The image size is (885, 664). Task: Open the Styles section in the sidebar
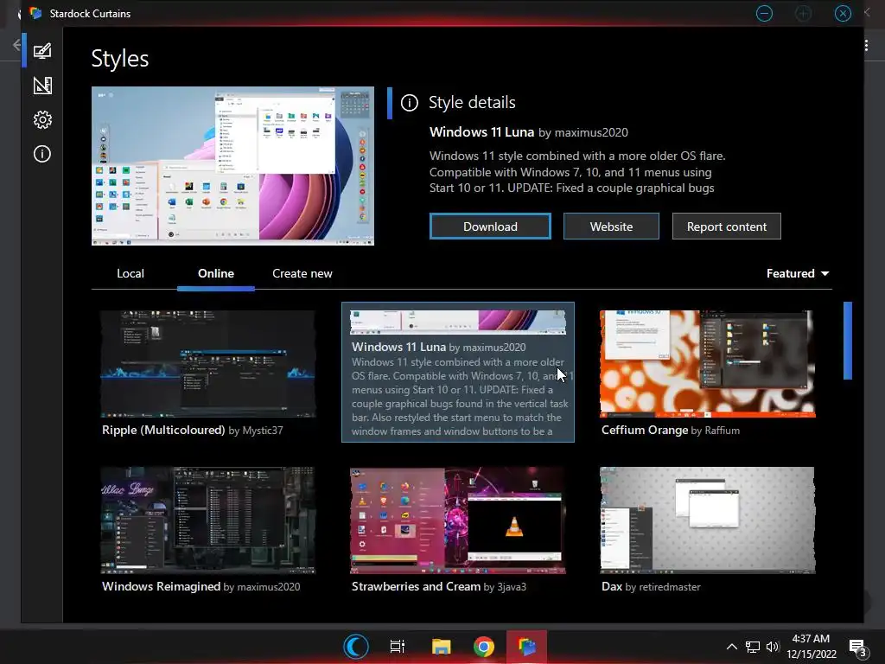[42, 51]
